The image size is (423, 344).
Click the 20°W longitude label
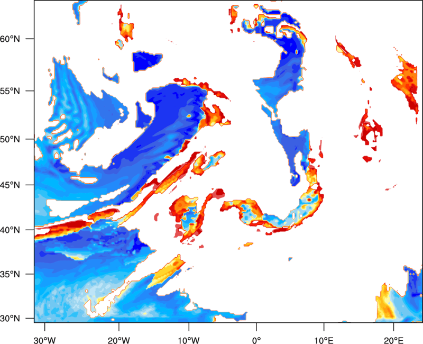(x=118, y=340)
